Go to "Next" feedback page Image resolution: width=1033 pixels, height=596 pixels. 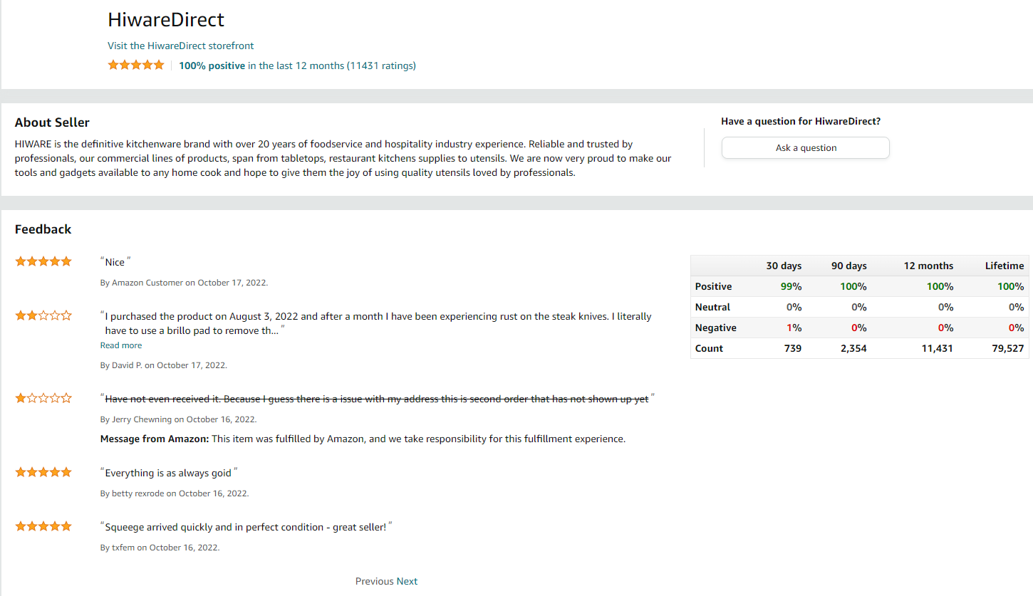point(407,581)
